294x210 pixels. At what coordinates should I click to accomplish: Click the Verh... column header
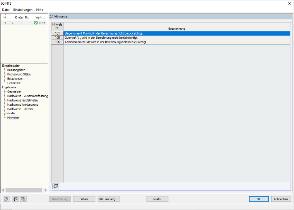40,17
